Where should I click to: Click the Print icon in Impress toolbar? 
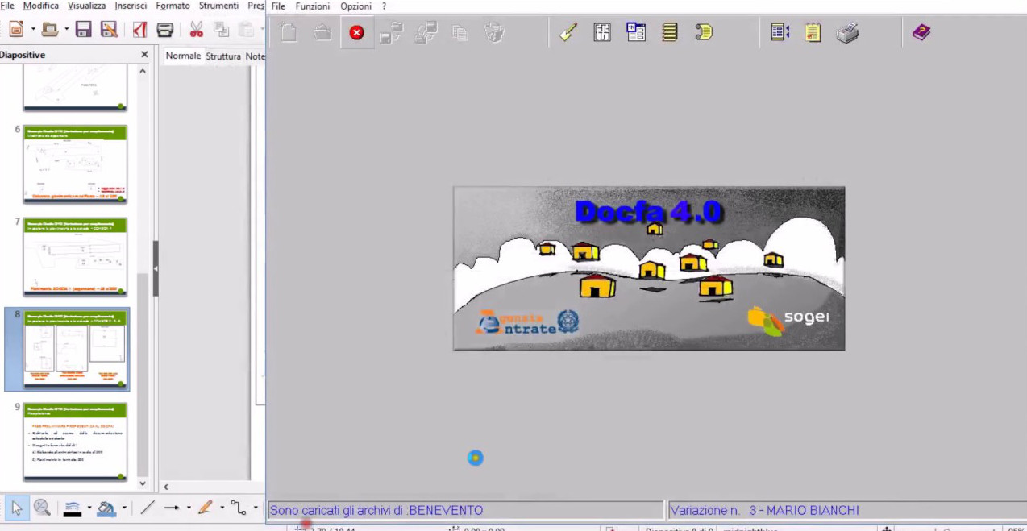[165, 30]
